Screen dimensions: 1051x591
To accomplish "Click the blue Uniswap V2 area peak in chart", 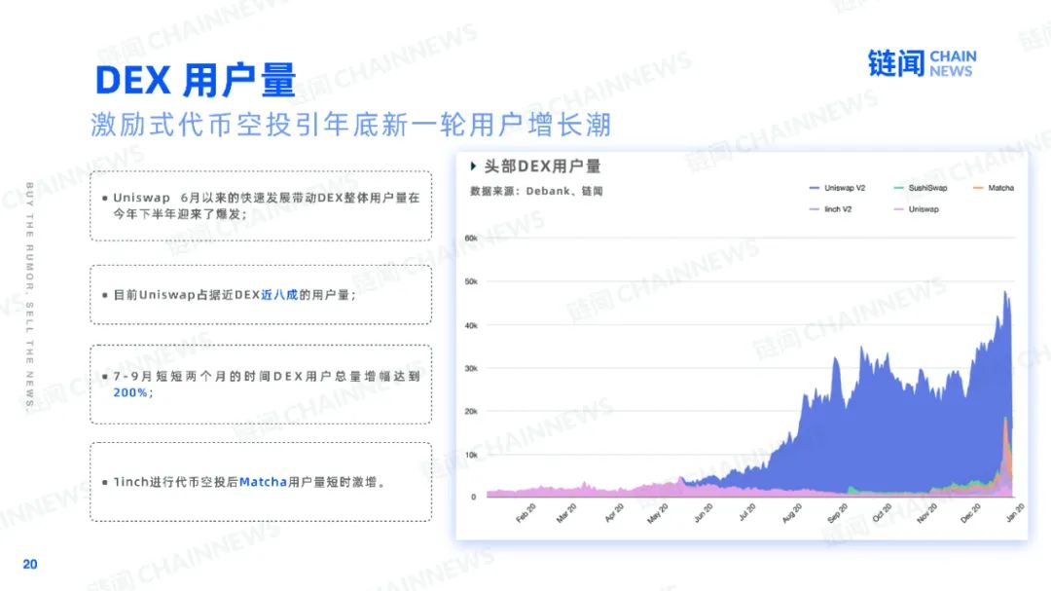I will [1004, 294].
